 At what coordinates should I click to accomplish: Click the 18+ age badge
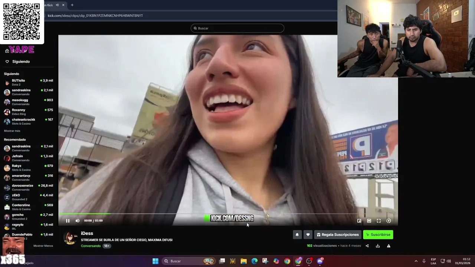(x=107, y=246)
